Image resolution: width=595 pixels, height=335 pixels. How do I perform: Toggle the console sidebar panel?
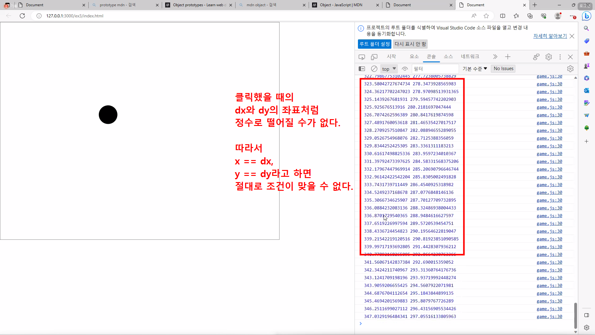click(362, 69)
